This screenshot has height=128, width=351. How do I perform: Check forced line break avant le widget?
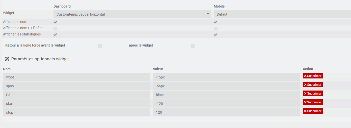coord(100,46)
